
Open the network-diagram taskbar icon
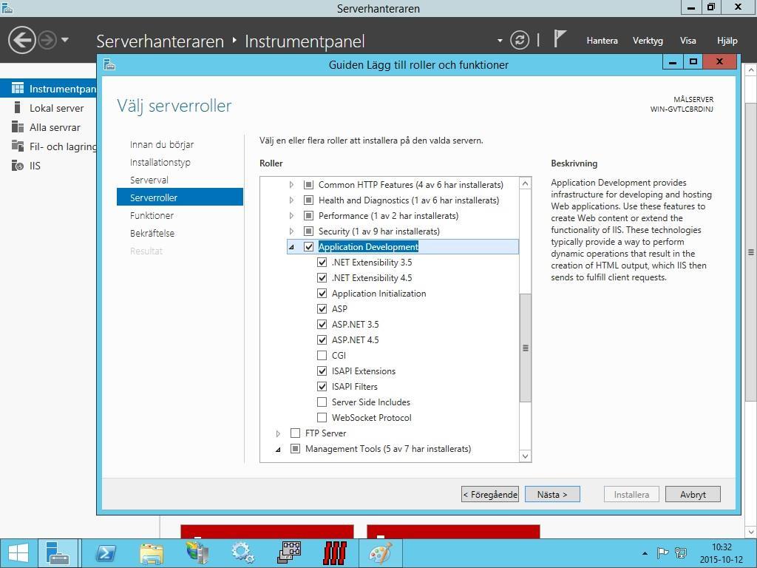click(289, 552)
